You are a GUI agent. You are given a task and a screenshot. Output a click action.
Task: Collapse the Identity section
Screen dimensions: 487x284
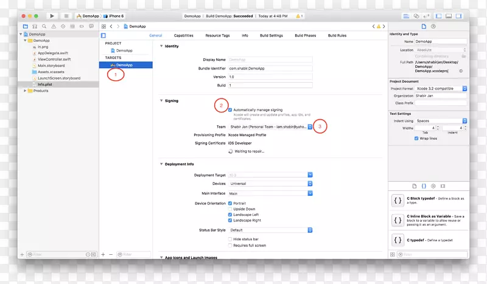(161, 46)
